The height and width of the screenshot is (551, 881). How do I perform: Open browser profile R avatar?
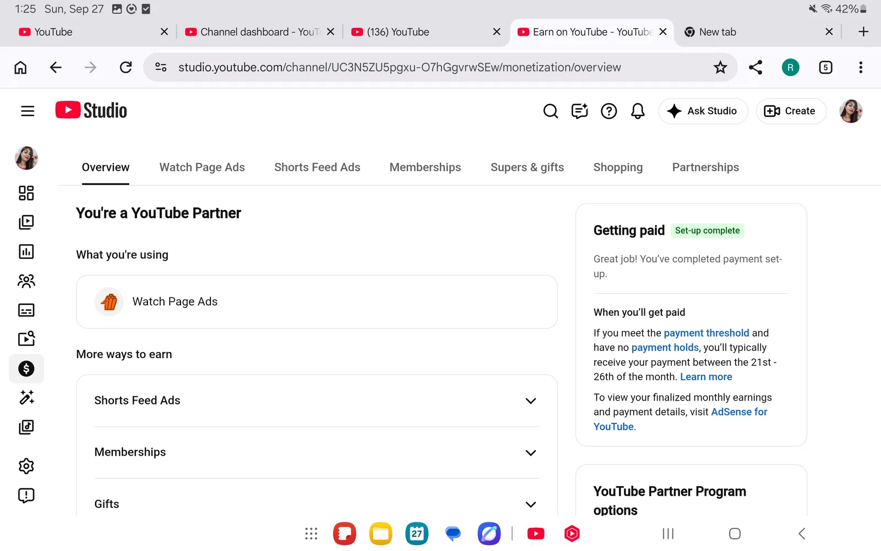coord(791,67)
